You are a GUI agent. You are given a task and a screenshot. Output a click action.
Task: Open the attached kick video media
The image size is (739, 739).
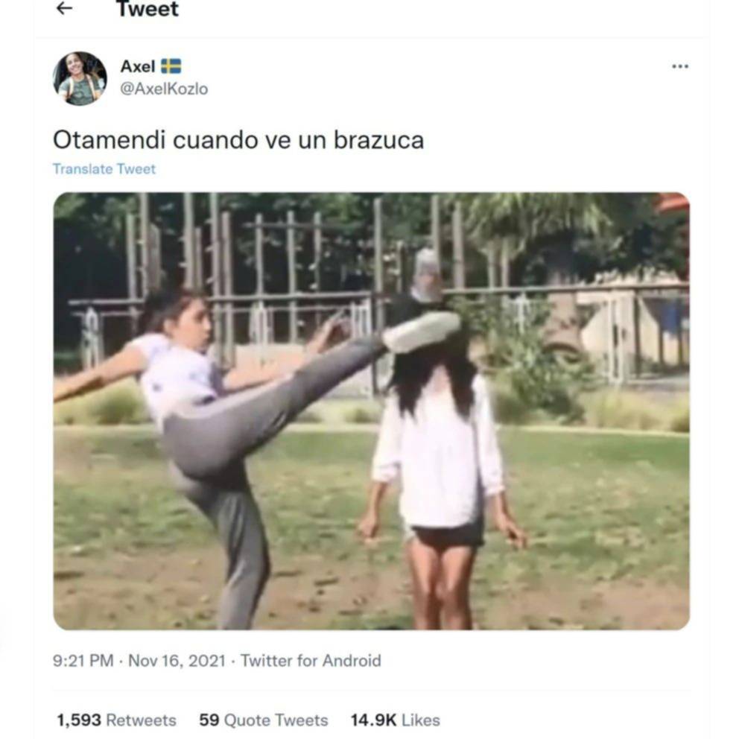point(372,411)
